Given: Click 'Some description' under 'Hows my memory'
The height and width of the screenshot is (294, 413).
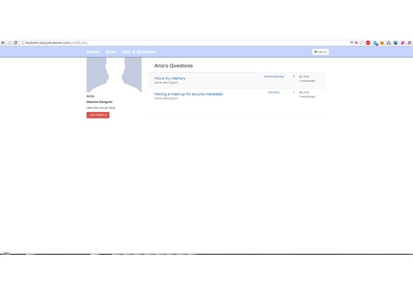Looking at the screenshot, I should tap(166, 83).
